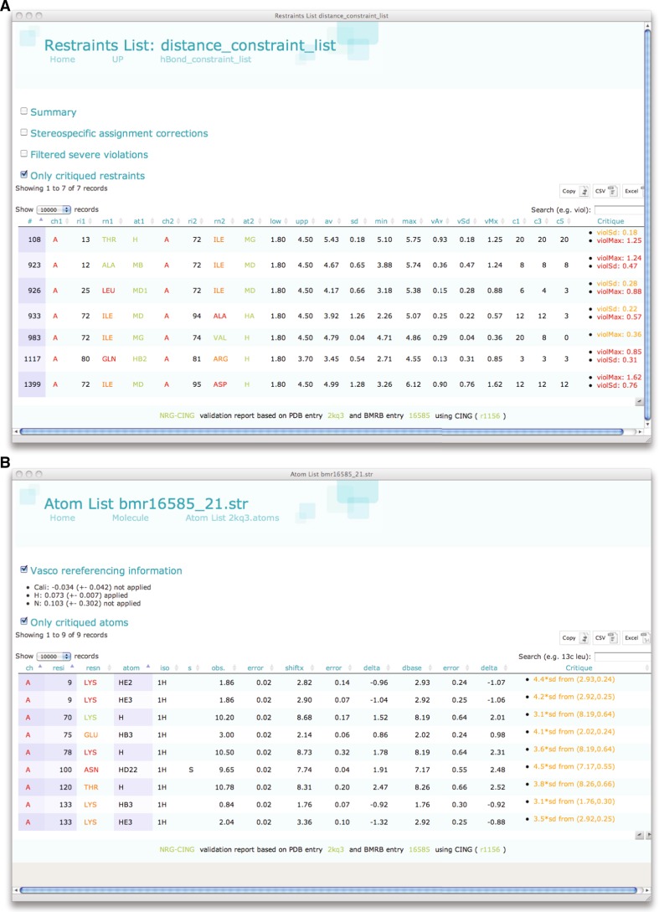This screenshot has width=659, height=912.
Task: Export distance restraints as CSV
Action: (603, 191)
